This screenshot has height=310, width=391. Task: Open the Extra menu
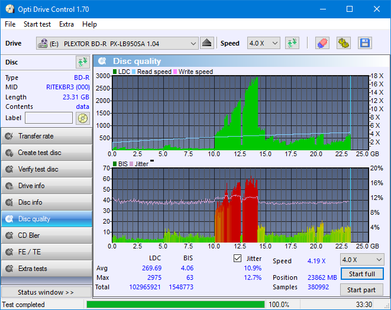66,24
